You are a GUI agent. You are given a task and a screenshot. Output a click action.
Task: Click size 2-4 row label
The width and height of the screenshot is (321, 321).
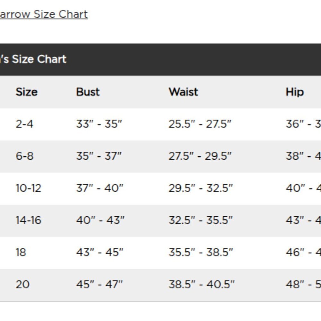pos(24,124)
